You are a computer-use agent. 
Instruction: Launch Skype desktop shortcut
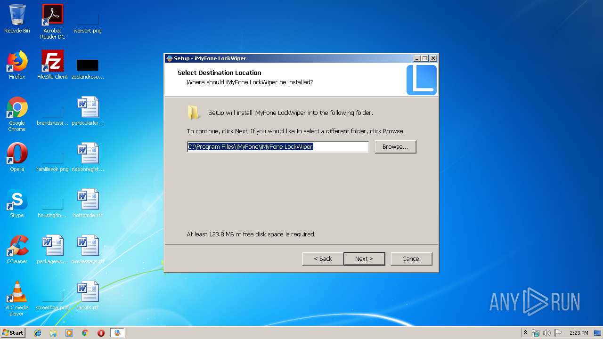point(17,203)
